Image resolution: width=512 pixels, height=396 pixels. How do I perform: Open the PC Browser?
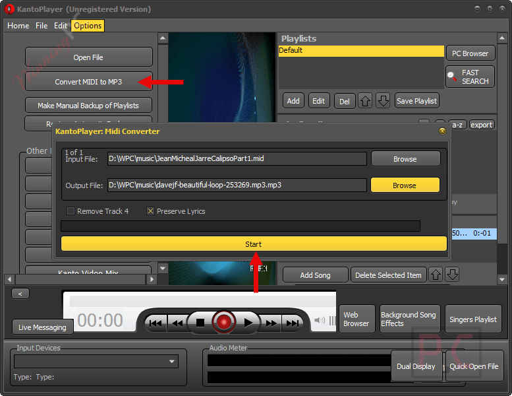[470, 53]
